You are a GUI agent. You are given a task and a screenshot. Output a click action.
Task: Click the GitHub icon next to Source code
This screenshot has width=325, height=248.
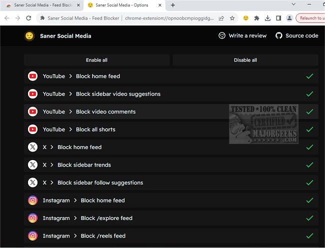point(279,35)
